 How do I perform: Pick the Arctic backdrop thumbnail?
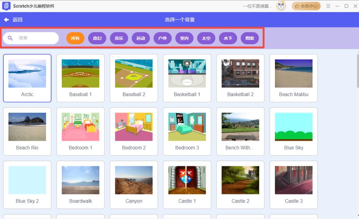(x=27, y=74)
